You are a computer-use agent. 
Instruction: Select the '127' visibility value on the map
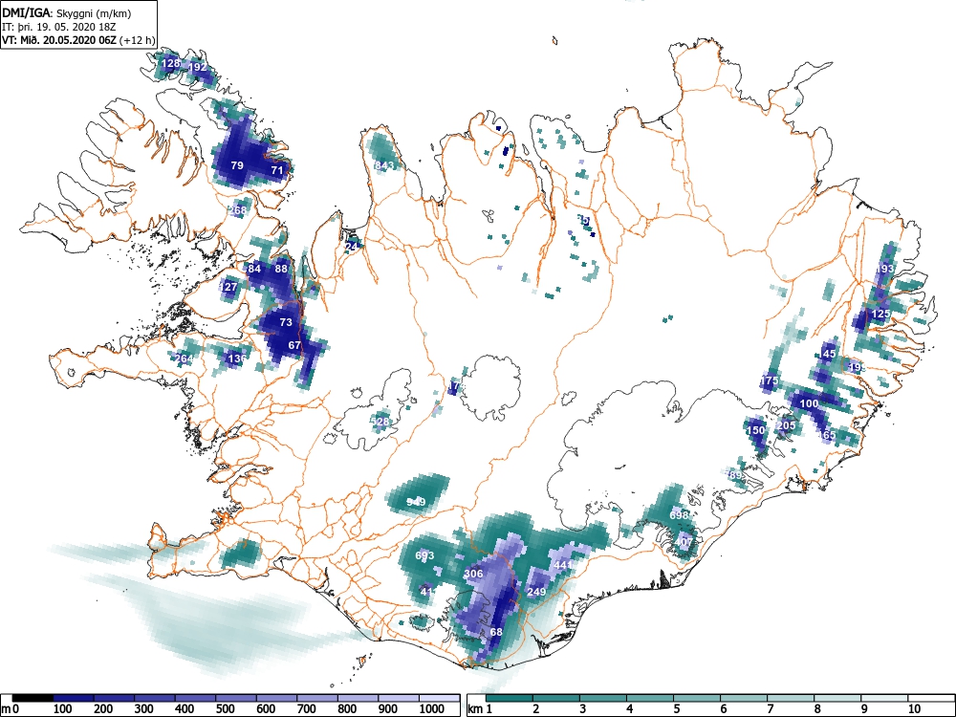[x=228, y=287]
